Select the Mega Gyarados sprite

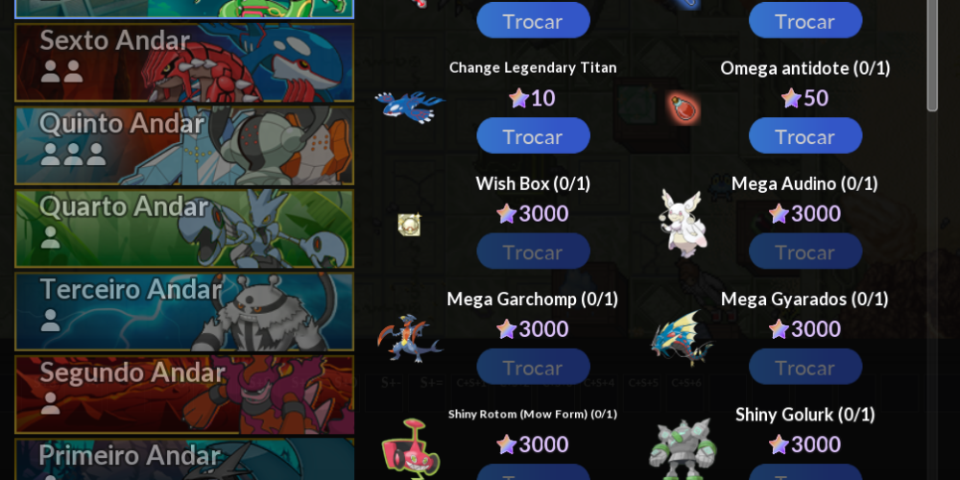(682, 338)
